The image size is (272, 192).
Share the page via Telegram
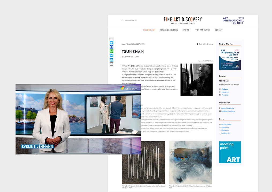(111, 55)
